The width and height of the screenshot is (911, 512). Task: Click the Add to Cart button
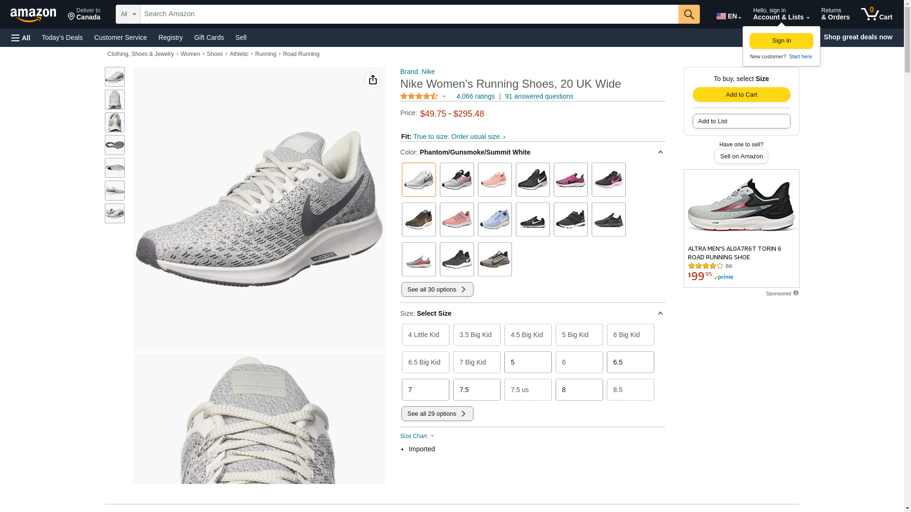pos(741,94)
